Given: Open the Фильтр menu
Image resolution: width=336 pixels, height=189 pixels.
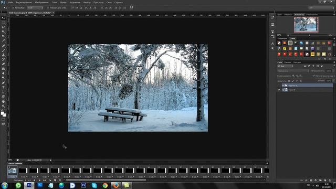Looking at the screenshot, I should tap(87, 2).
